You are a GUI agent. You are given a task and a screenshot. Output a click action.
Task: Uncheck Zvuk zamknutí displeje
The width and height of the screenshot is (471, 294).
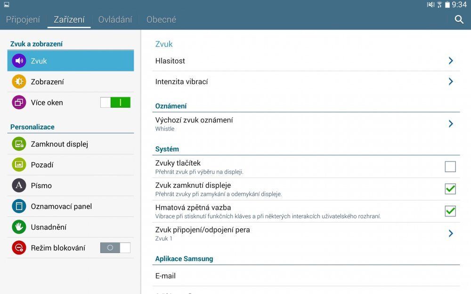point(450,189)
